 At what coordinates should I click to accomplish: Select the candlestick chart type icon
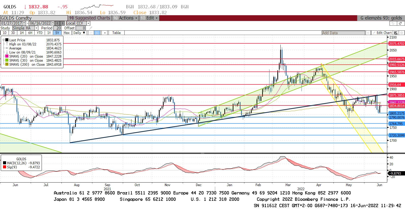point(97,33)
